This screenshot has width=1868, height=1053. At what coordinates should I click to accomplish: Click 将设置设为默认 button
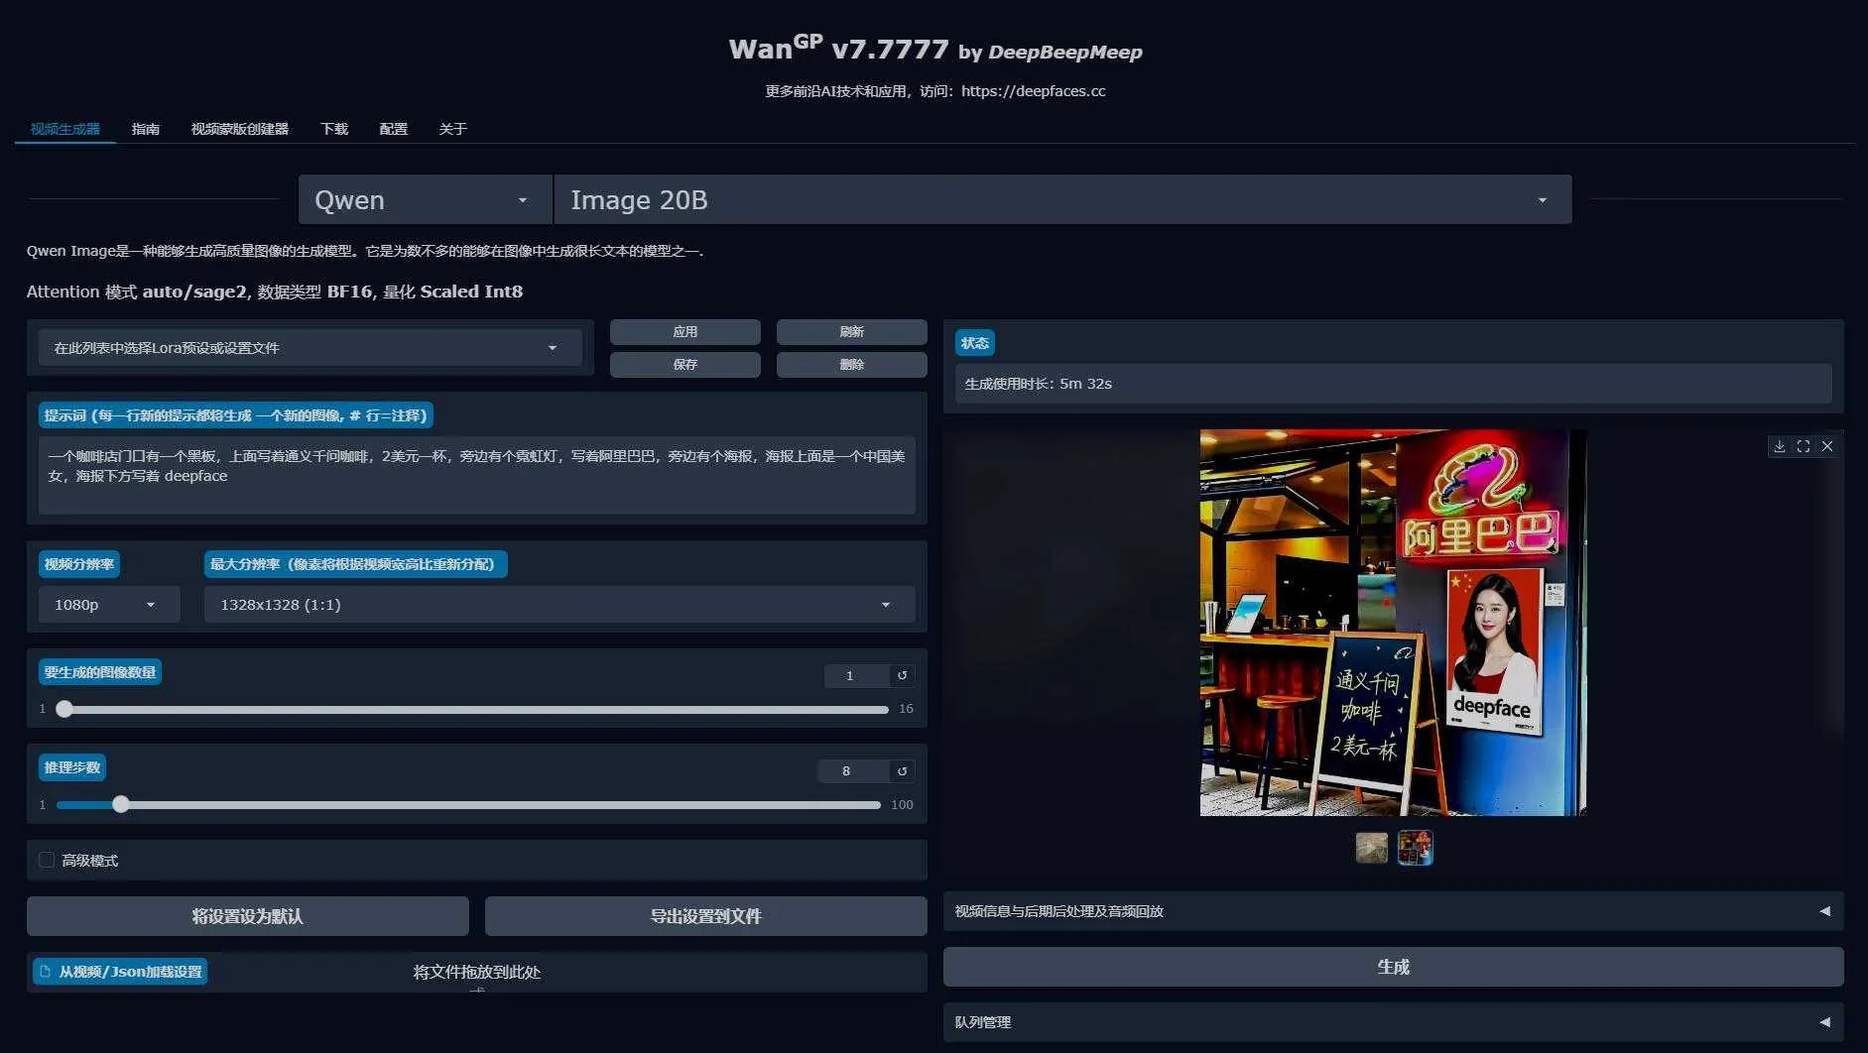(248, 916)
